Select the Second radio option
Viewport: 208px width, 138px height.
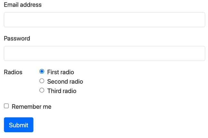(x=42, y=81)
